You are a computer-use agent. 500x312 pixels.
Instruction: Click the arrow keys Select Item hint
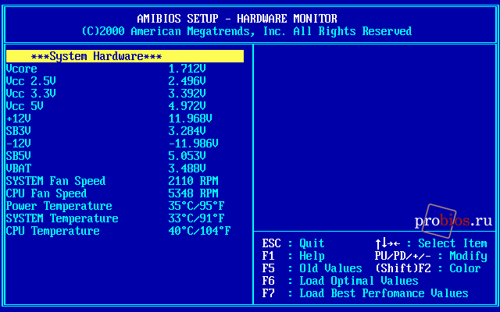(x=431, y=243)
